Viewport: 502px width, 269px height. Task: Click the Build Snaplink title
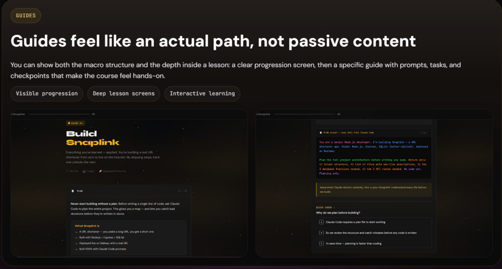coord(93,138)
